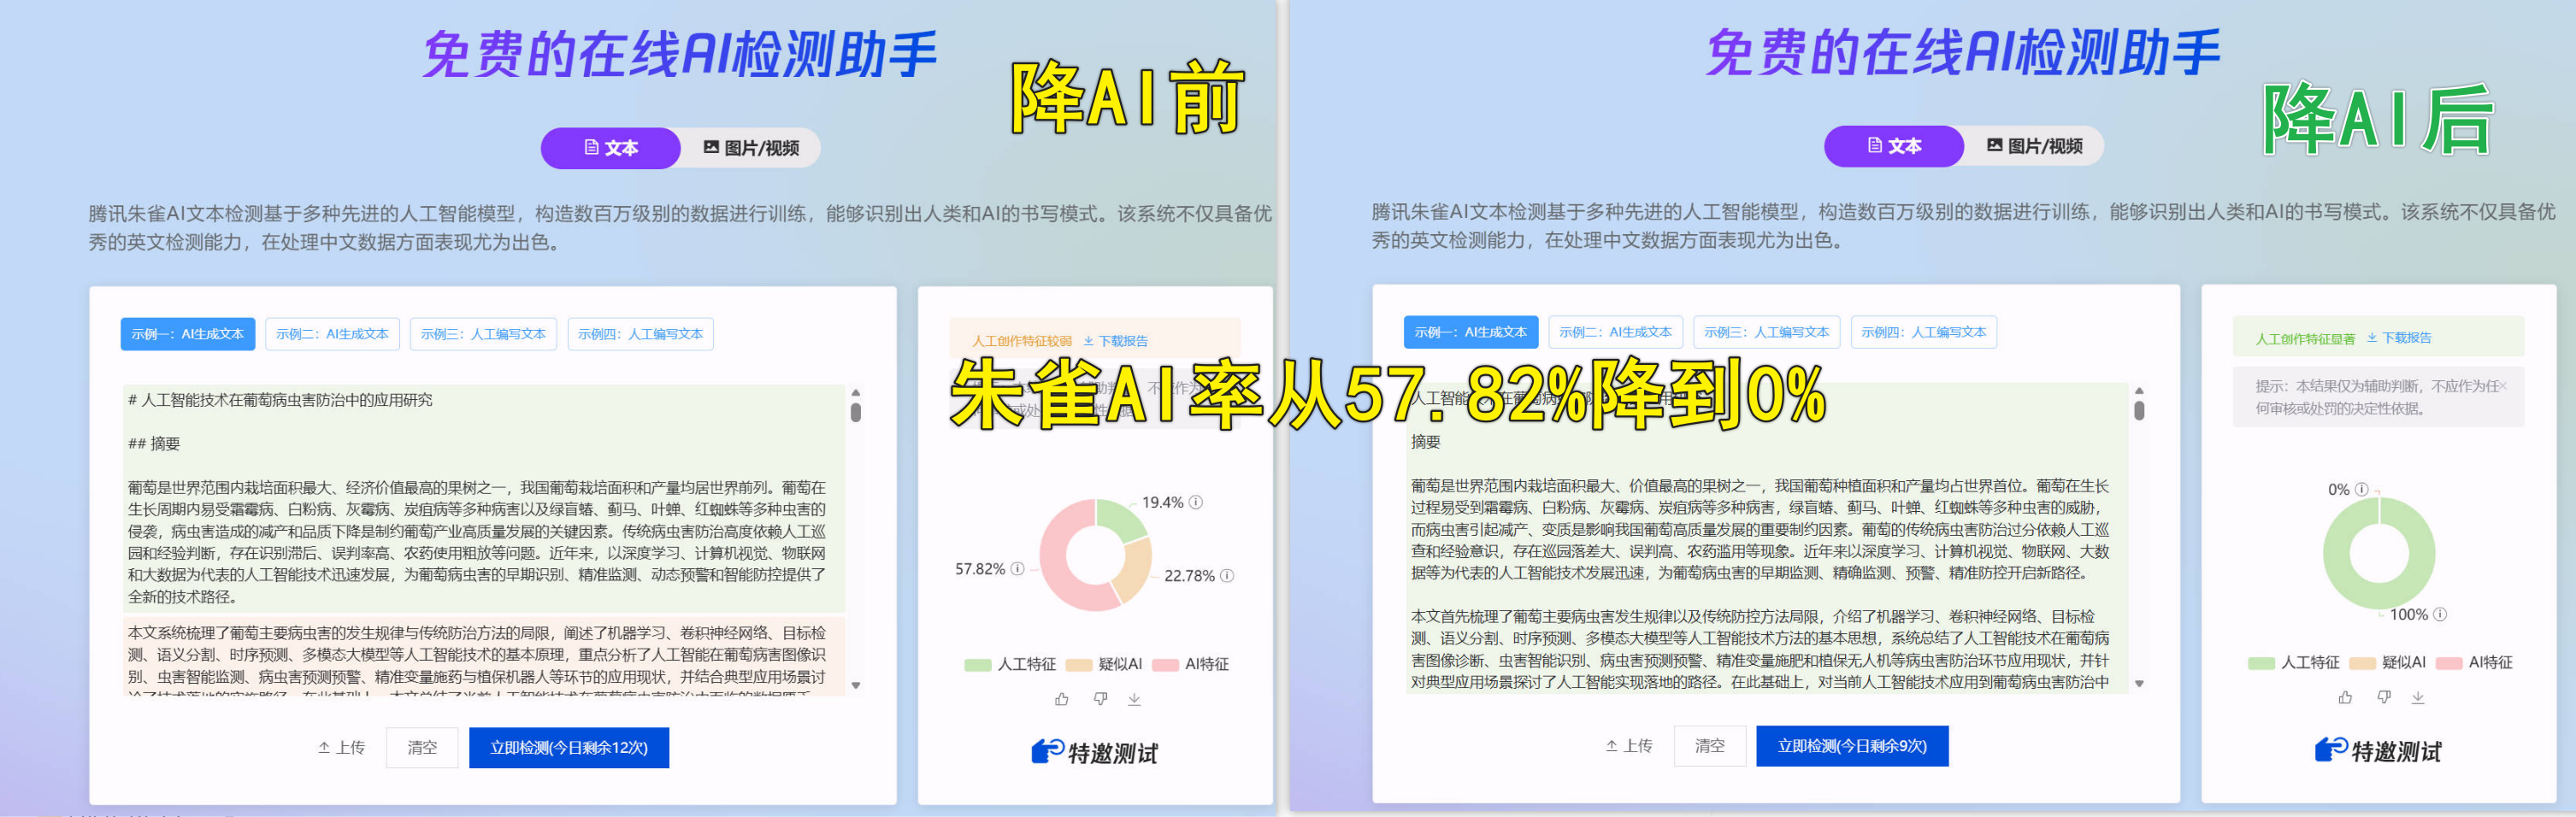The image size is (2576, 817).
Task: Click 清空 in left panel
Action: coord(422,747)
